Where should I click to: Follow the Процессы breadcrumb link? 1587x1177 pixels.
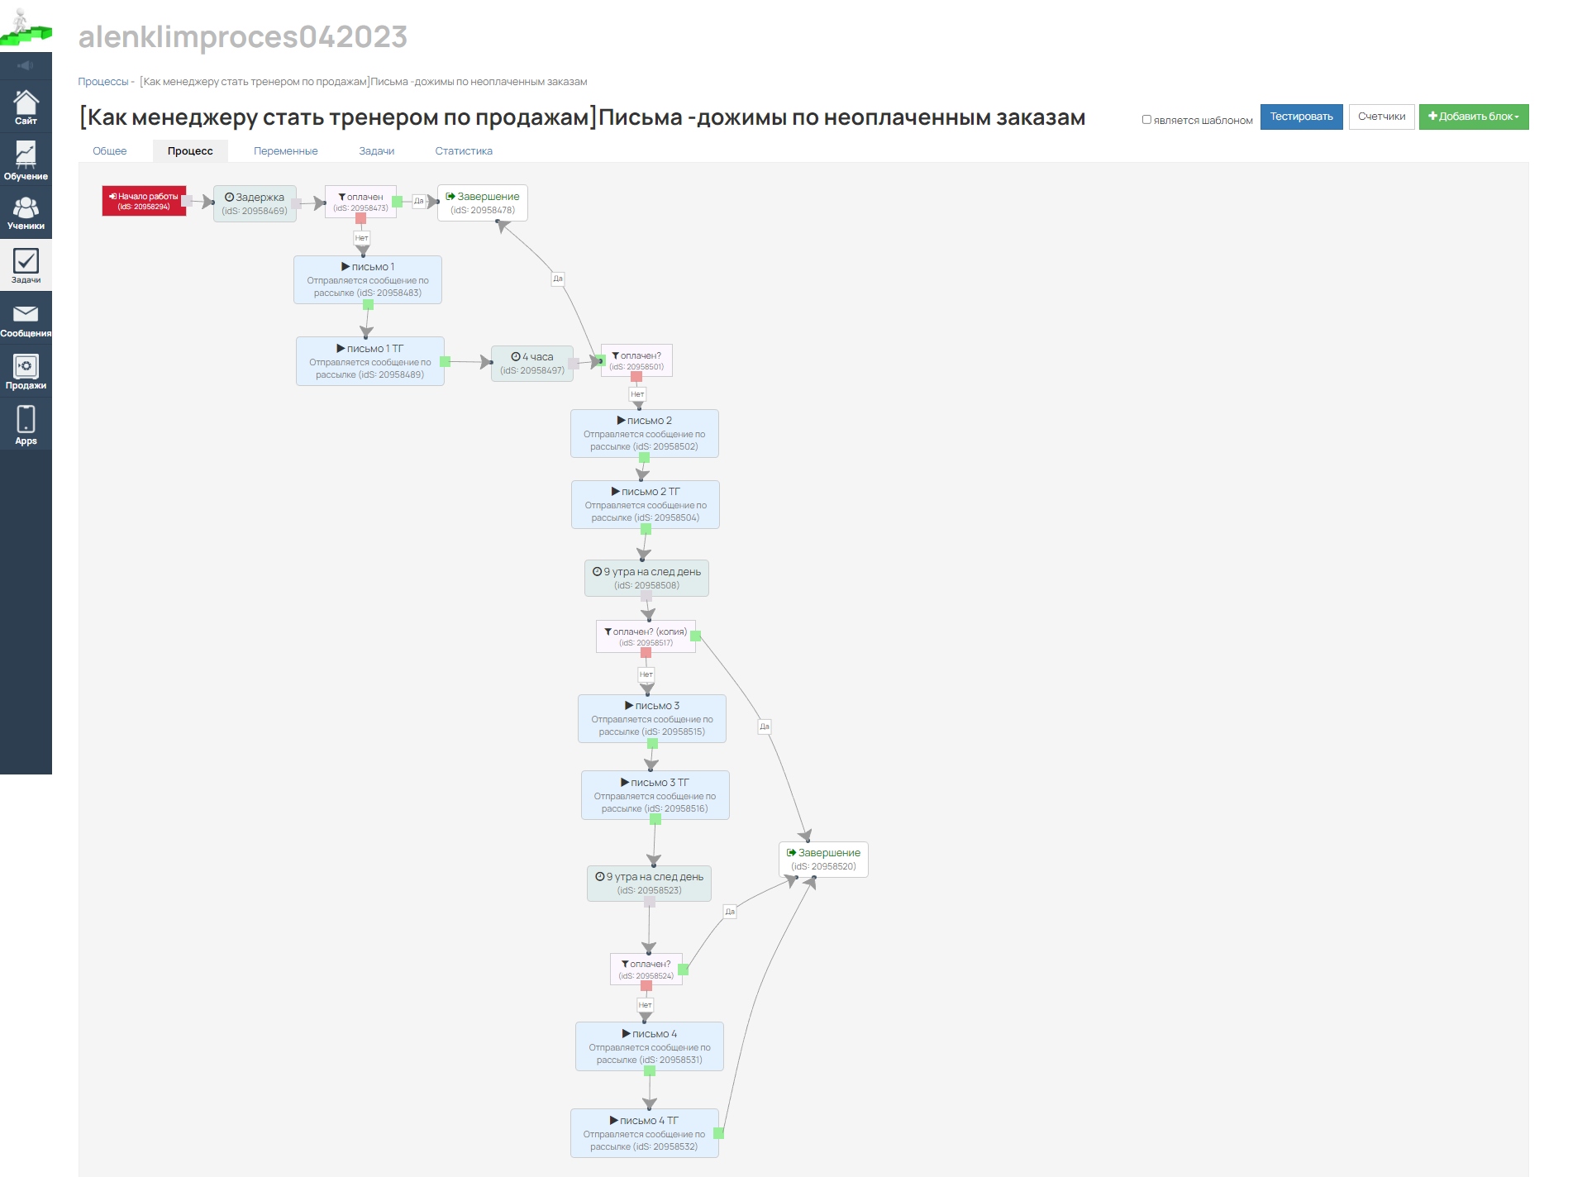coord(102,82)
